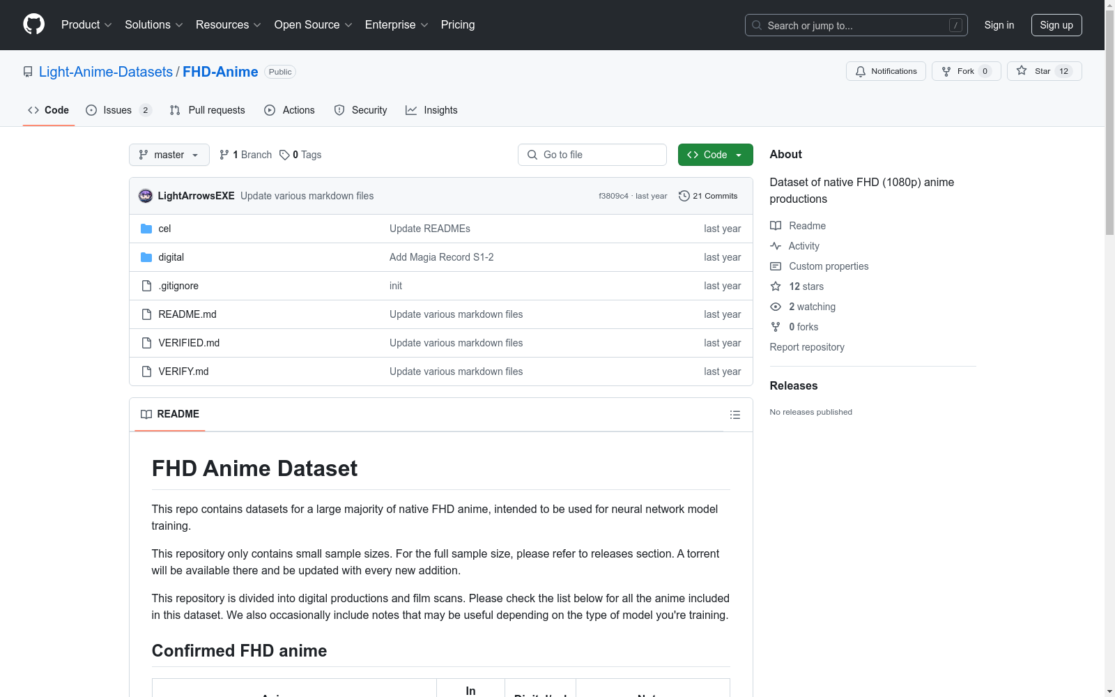Click the tag icon next to 0 Tags

pyautogui.click(x=284, y=155)
